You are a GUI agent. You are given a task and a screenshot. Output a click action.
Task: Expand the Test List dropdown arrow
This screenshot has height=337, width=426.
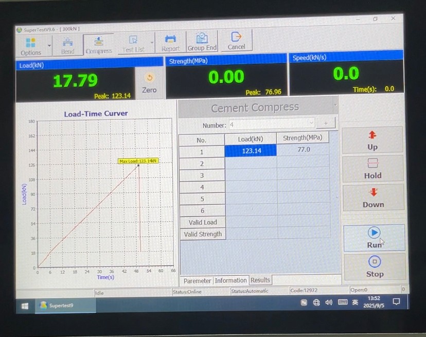tap(152, 43)
